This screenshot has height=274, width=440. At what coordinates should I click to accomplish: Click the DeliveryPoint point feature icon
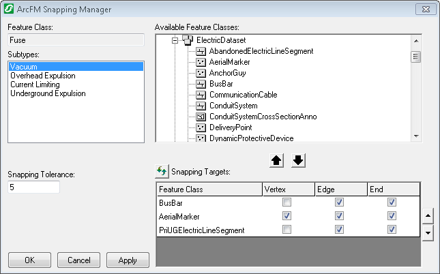click(x=201, y=127)
